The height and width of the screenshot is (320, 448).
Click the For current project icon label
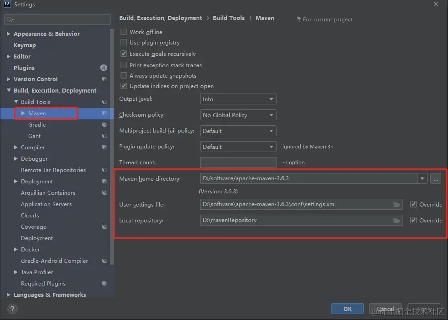tap(325, 20)
